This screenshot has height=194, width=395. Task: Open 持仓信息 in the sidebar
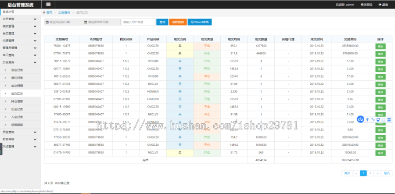(x=17, y=101)
